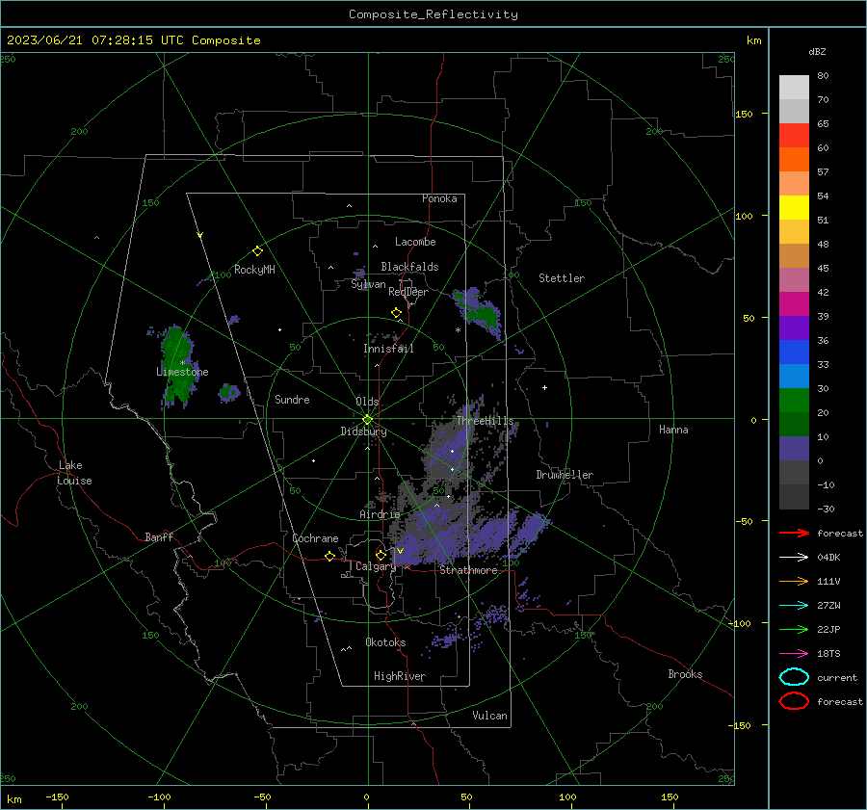Image resolution: width=867 pixels, height=810 pixels.
Task: Click the Stettler city label
Action: [562, 278]
